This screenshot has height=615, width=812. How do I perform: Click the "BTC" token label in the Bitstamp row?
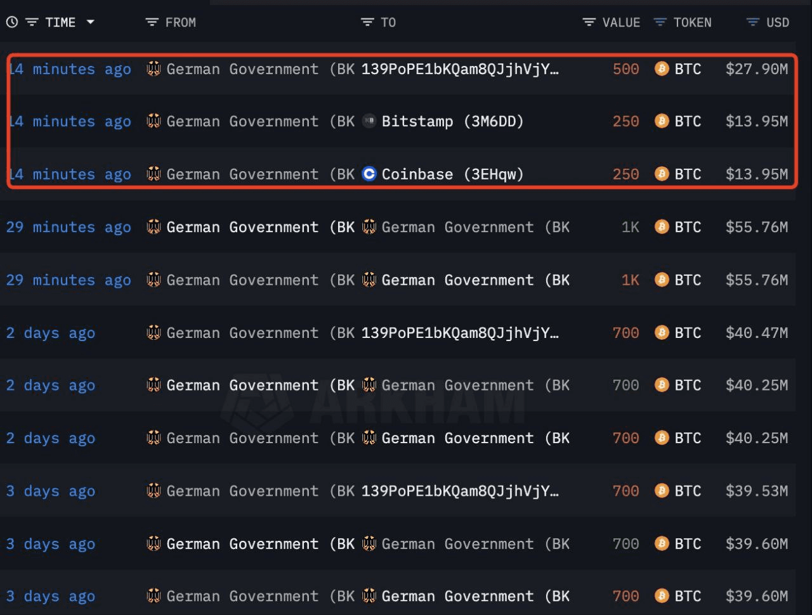click(688, 121)
